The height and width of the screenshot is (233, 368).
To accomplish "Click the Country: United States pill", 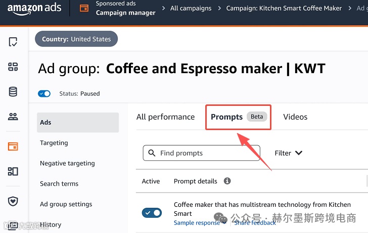I will point(76,39).
